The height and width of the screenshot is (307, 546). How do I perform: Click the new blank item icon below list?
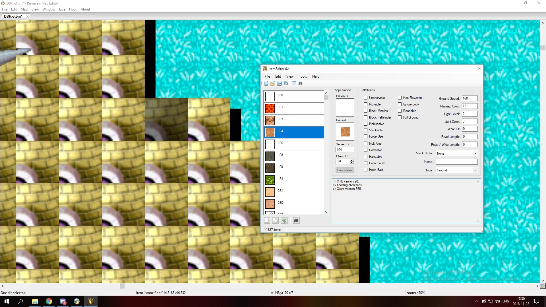pos(267,221)
